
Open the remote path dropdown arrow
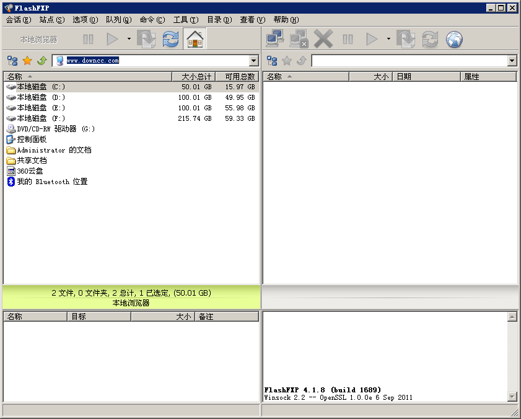point(513,61)
